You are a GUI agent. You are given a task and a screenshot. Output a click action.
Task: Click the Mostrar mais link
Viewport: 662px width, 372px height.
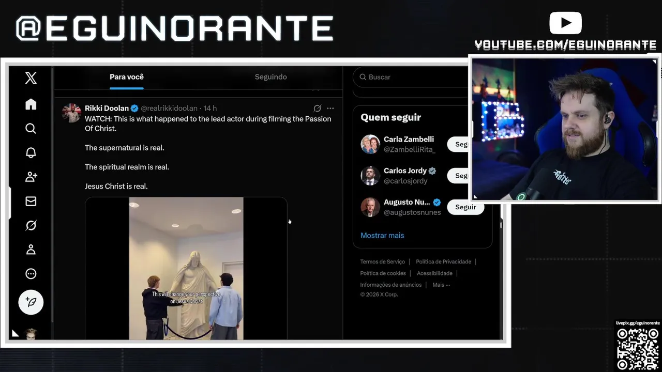tap(382, 235)
